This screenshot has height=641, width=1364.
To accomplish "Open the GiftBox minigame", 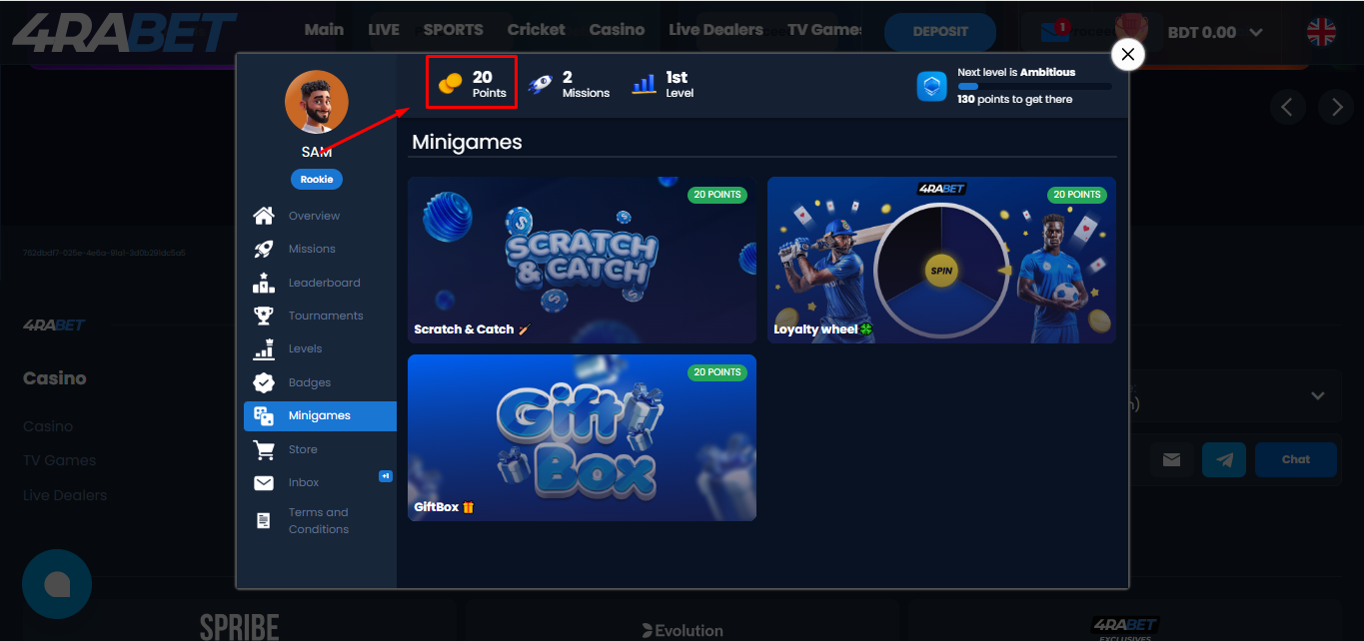I will tap(582, 437).
